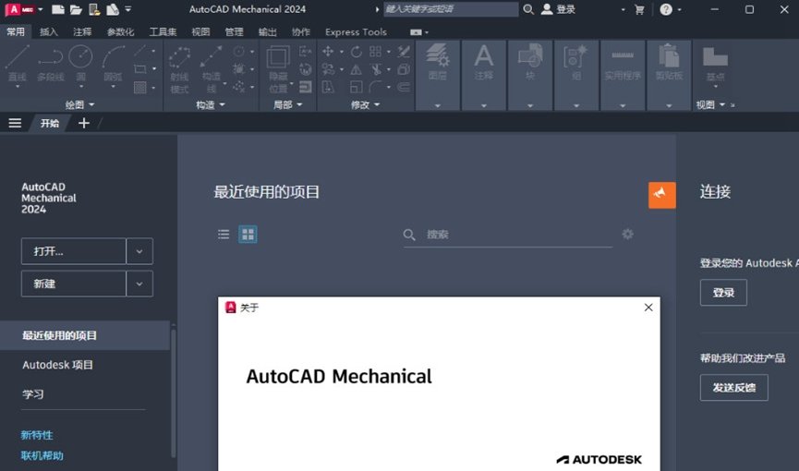Click the New file icon in quick access toolbar
The width and height of the screenshot is (799, 471).
pyautogui.click(x=58, y=9)
